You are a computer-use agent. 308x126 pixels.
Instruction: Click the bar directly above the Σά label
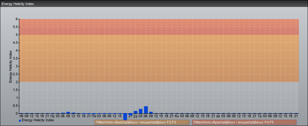(x=135, y=112)
